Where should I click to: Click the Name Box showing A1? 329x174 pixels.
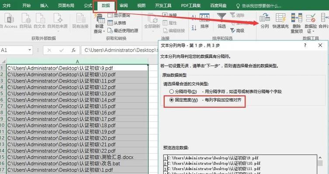(14, 50)
